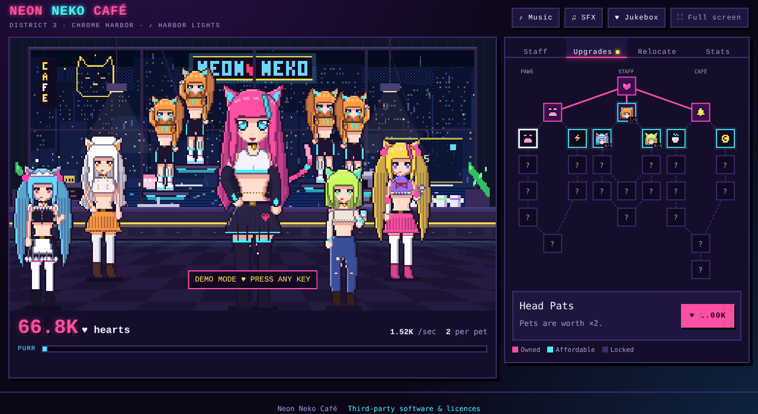Viewport: 758px width, 414px height.
Task: Select the coffee cup upgrade node
Action: tap(676, 138)
